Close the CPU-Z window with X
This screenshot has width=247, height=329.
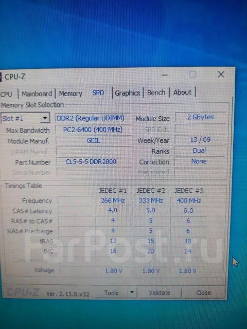(x=221, y=74)
